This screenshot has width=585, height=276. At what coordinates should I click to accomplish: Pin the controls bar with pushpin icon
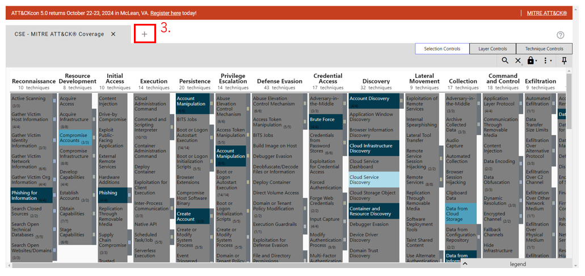(564, 61)
